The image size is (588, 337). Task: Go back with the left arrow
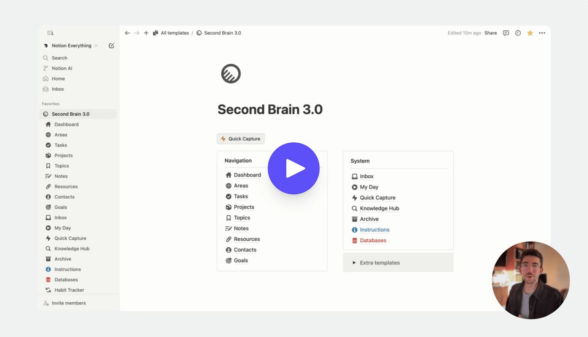coord(127,33)
